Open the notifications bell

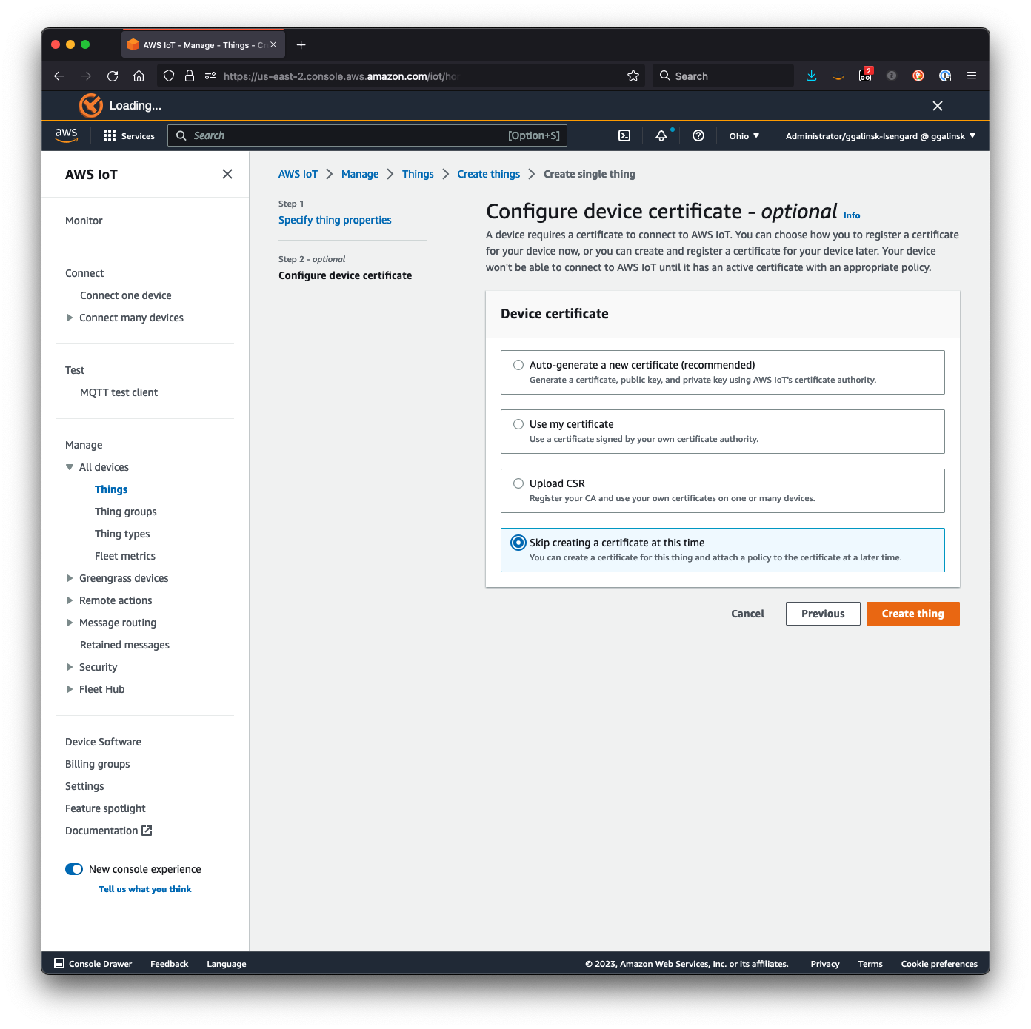(661, 135)
